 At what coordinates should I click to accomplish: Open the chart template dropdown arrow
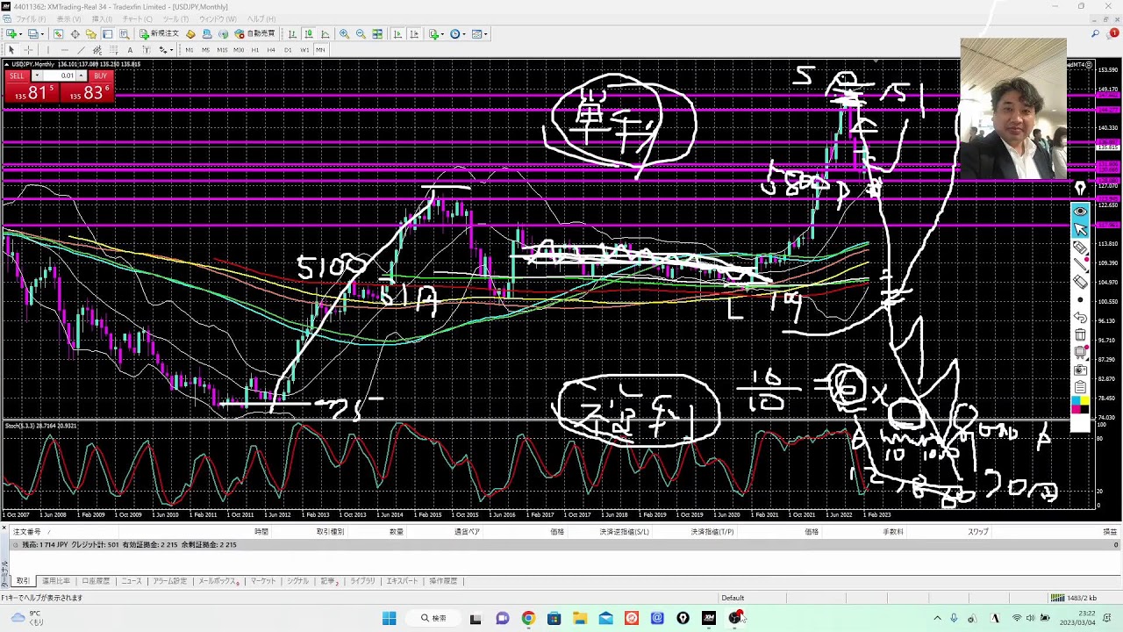487,34
